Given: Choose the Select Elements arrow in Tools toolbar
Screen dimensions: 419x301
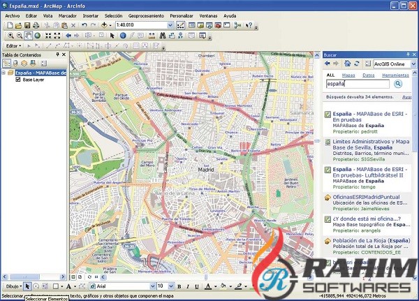Looking at the screenshot, I should (112, 36).
